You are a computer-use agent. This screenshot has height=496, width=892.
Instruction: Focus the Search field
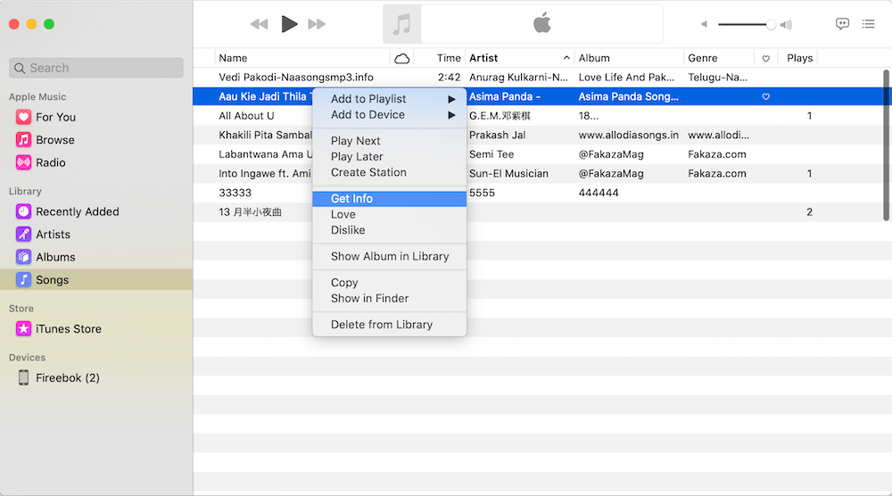tap(96, 68)
